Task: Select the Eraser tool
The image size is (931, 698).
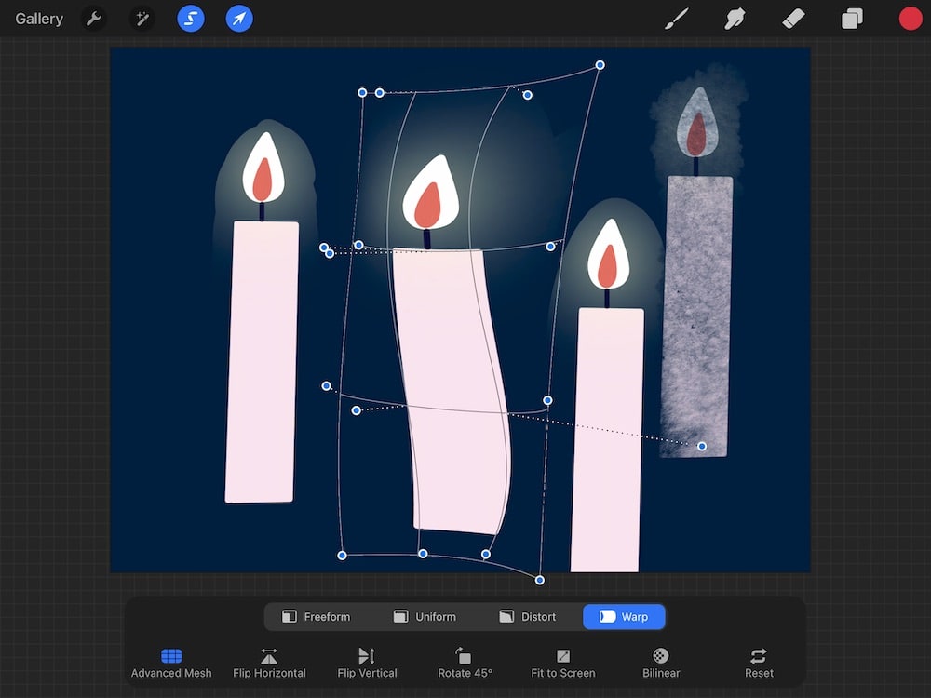Action: click(x=793, y=18)
